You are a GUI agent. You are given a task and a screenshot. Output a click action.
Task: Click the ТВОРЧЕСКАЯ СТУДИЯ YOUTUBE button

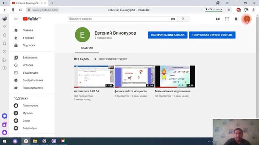212,35
